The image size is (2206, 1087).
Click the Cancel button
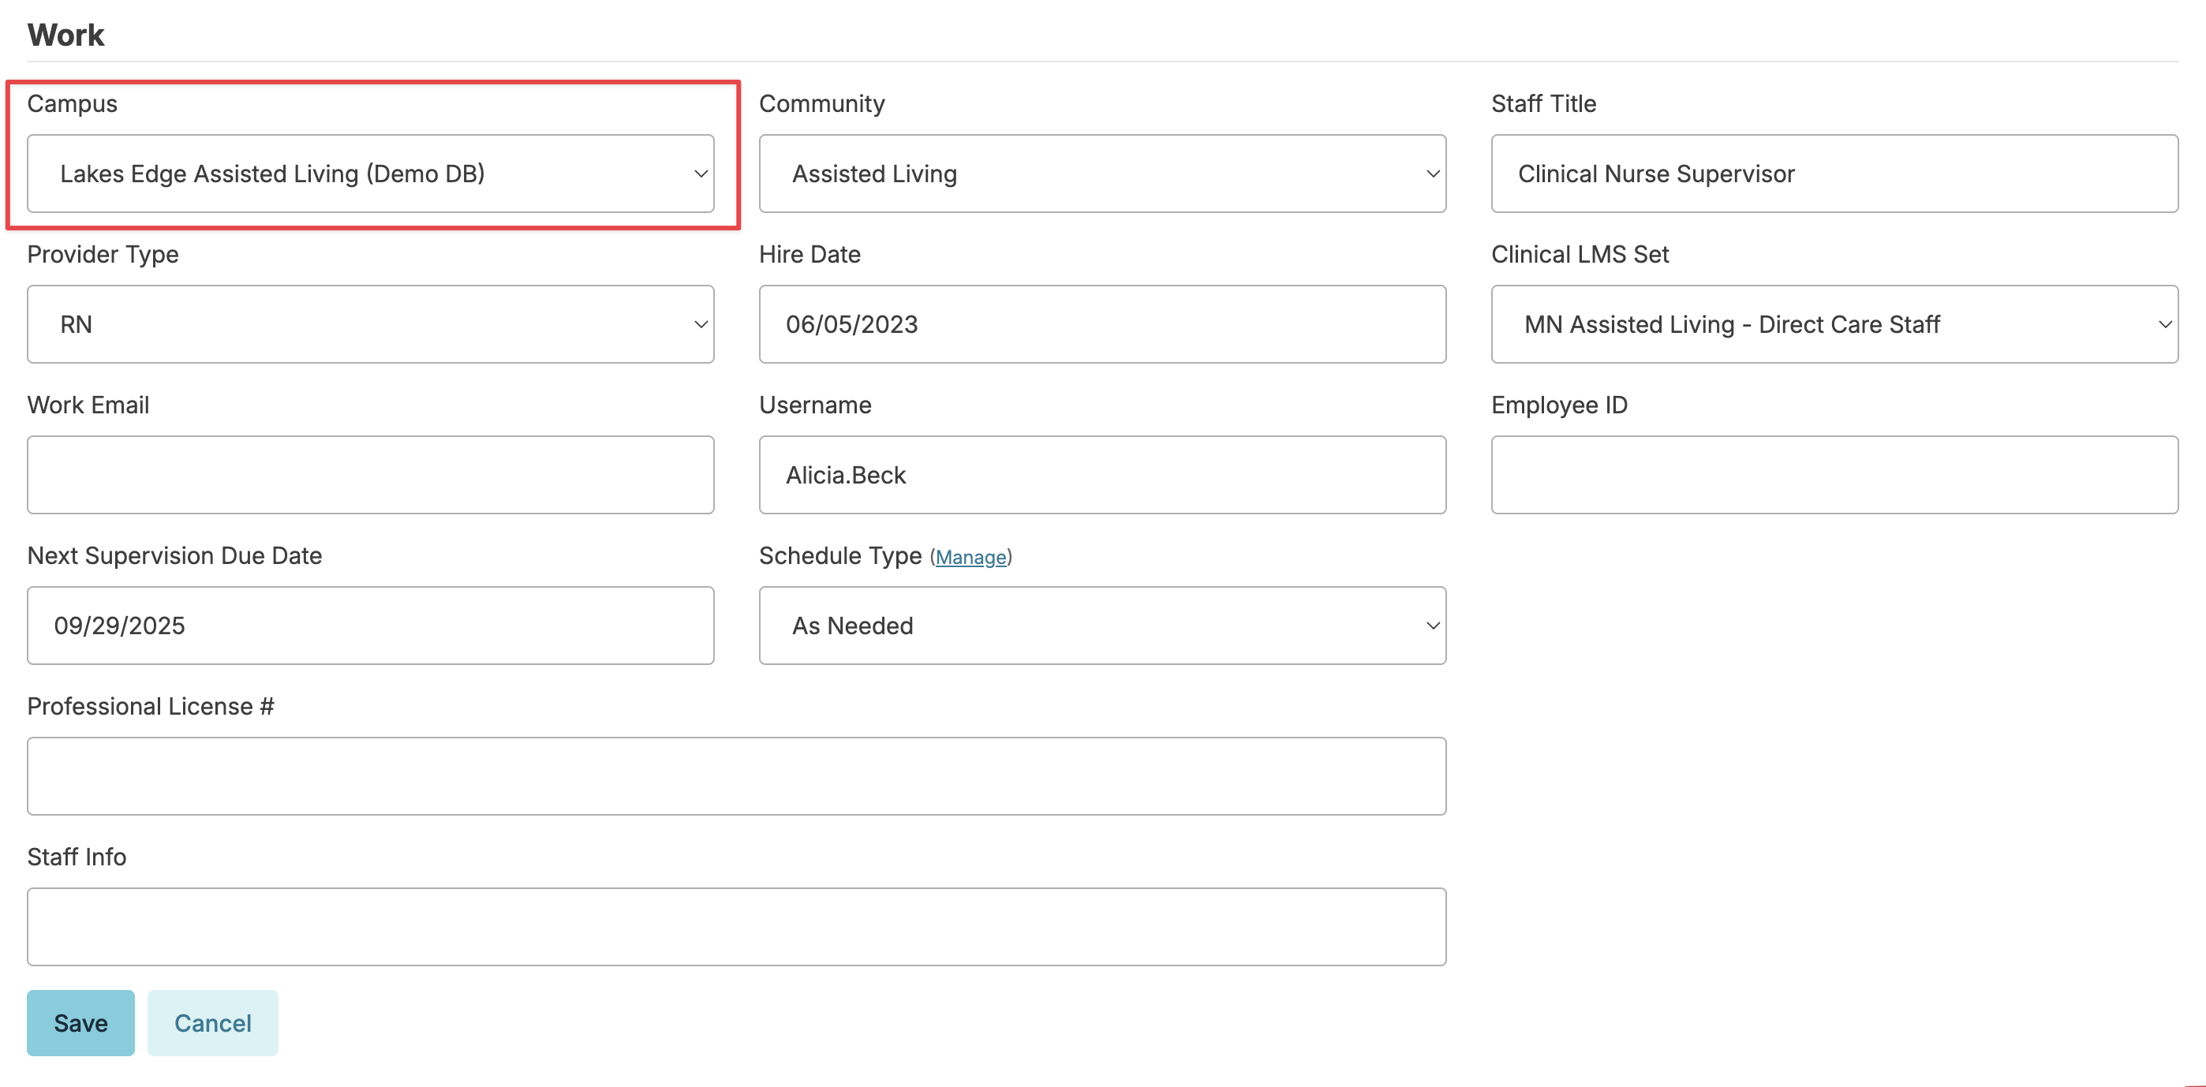pyautogui.click(x=212, y=1023)
